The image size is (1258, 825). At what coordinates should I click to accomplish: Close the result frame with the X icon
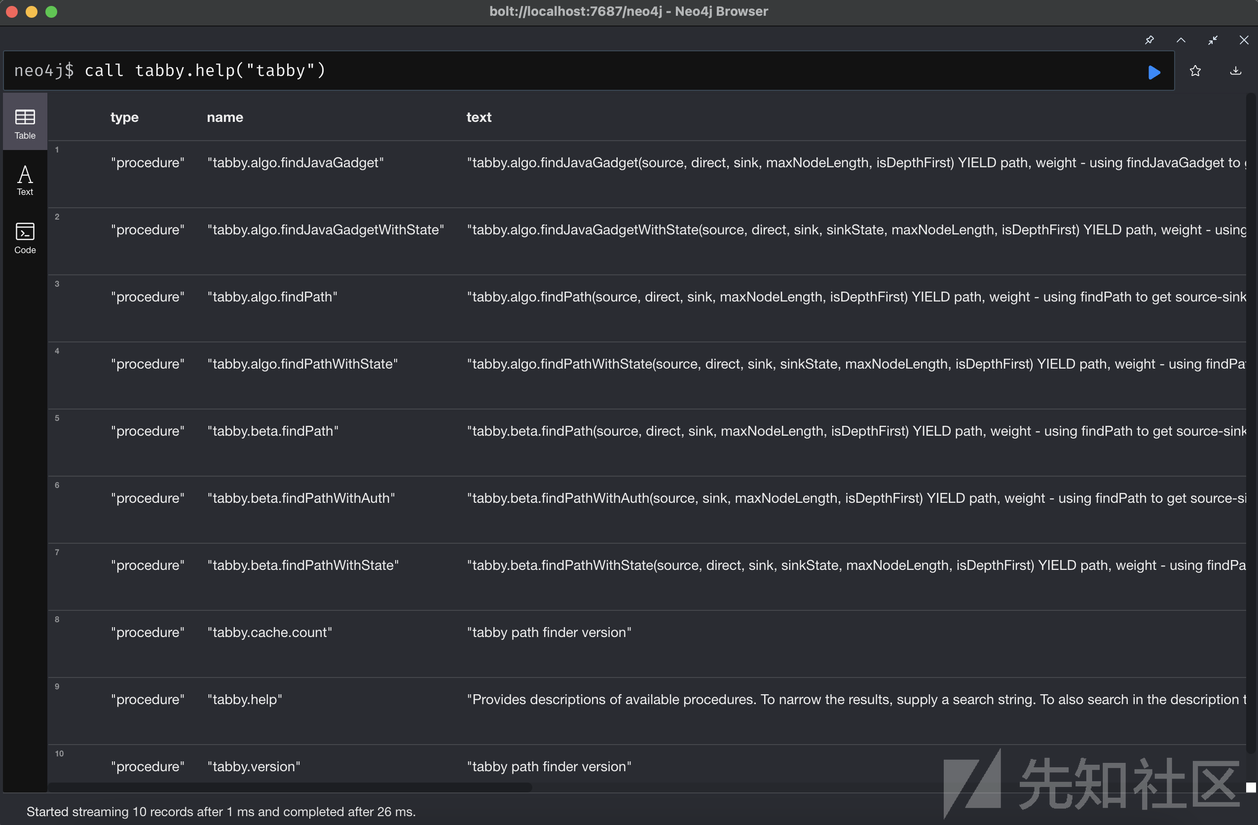(x=1244, y=40)
